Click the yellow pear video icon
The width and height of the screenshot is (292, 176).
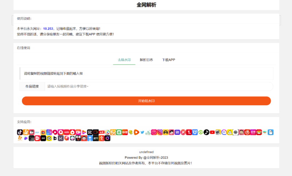coord(230,132)
